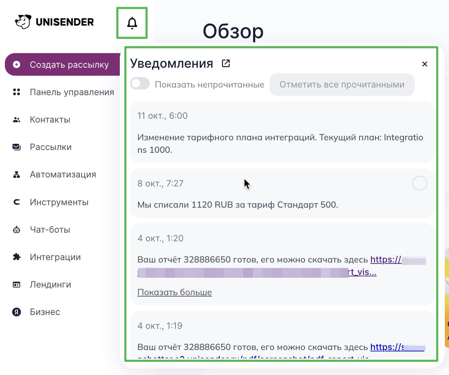Open Автоматизация section
The height and width of the screenshot is (375, 449).
pos(63,174)
